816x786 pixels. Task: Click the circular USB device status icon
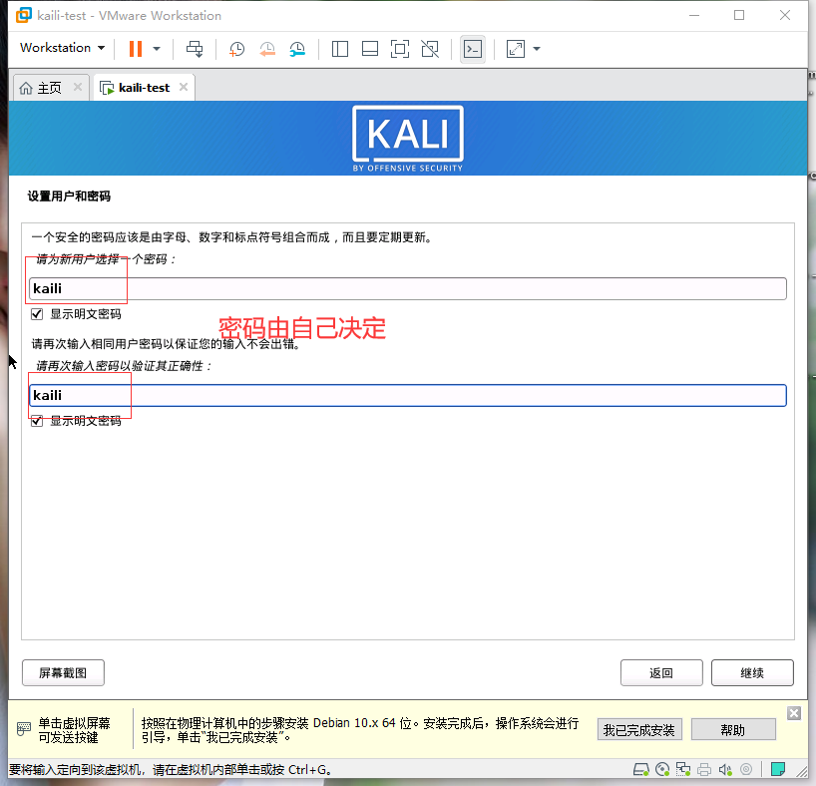746,769
